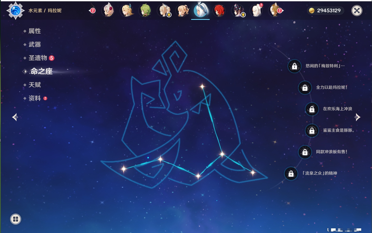The height and width of the screenshot is (233, 372).
Task: Click lock icon for 在欢乐海上冲浪
Action: point(312,109)
